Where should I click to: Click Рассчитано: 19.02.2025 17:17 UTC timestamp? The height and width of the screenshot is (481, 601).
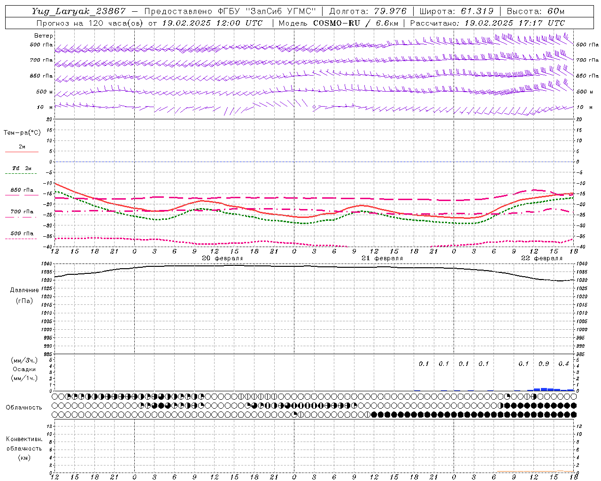(x=487, y=23)
